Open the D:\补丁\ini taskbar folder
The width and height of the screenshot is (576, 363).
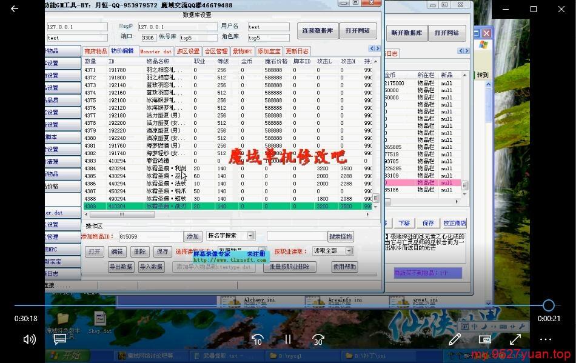[x=378, y=356]
